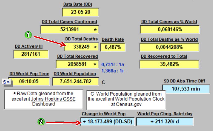Click the Death Rate heading
213x131 pixels.
point(113,39)
